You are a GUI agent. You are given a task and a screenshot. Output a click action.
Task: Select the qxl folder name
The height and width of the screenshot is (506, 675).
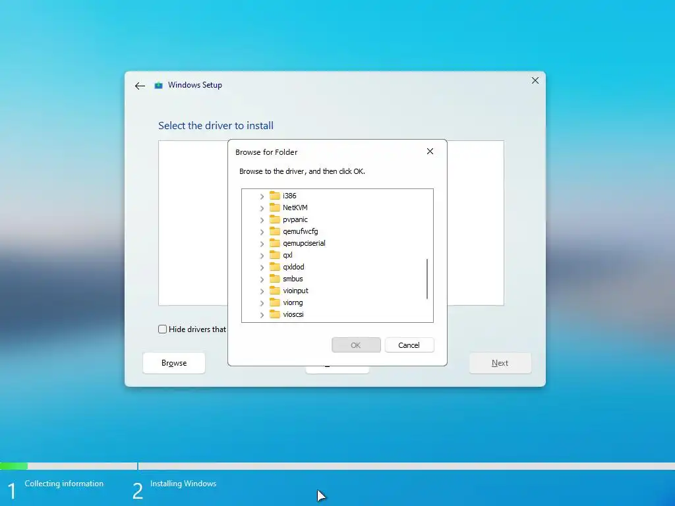pyautogui.click(x=287, y=255)
